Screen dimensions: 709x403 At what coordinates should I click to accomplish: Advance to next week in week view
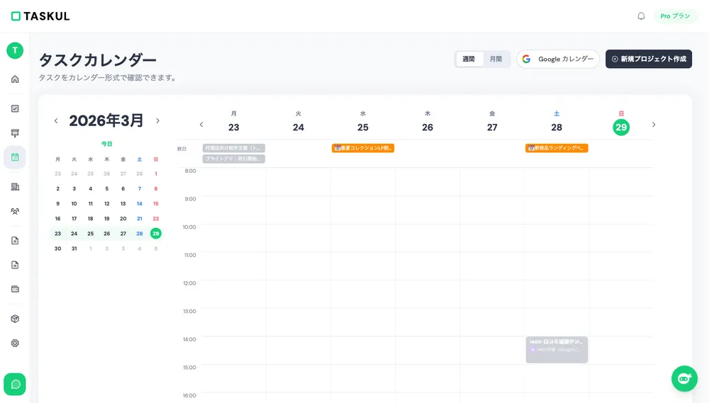coord(653,125)
